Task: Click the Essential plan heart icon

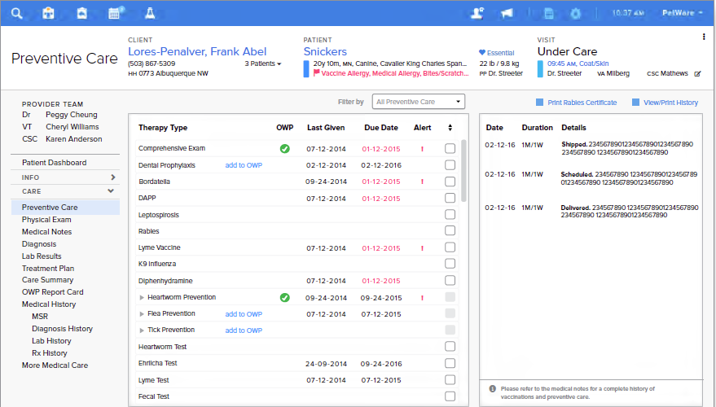Action: 482,52
